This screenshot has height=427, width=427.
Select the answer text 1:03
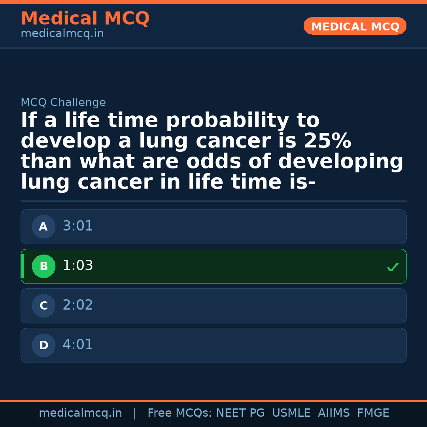[78, 266]
